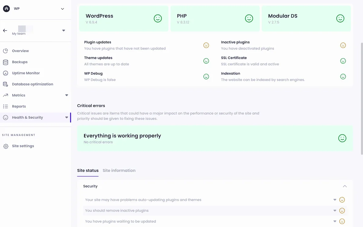Click the Site settings gear icon

coord(5,146)
